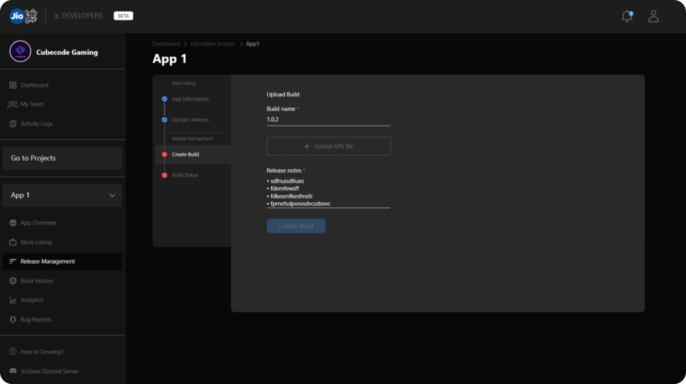The image size is (686, 384).
Task: Click Analytics chart icon
Action: coord(13,300)
